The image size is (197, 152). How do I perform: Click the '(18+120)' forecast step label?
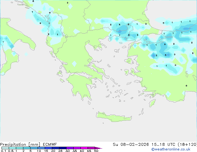[187, 145]
